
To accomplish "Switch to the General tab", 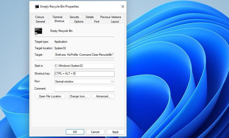I will pos(40,22).
